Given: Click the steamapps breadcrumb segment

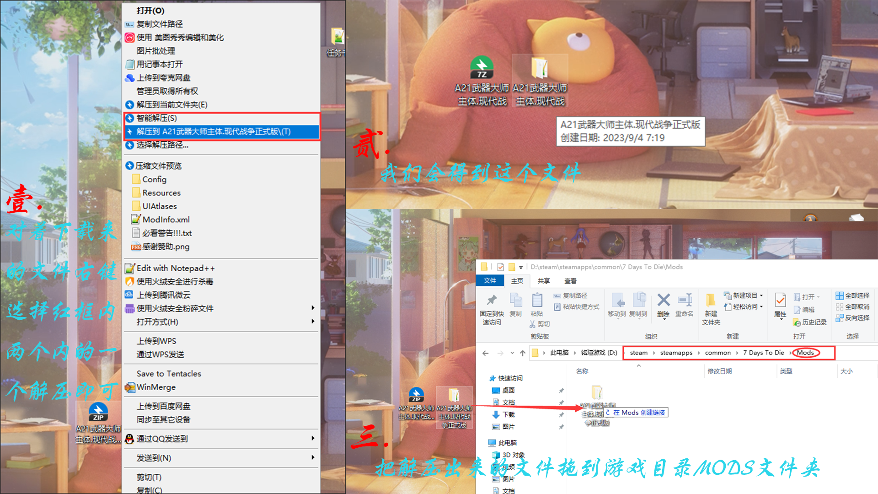Looking at the screenshot, I should (x=676, y=353).
